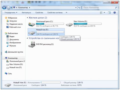This screenshot has width=120, height=90.
Task: Open the Изображения library
Action: click(x=15, y=43)
